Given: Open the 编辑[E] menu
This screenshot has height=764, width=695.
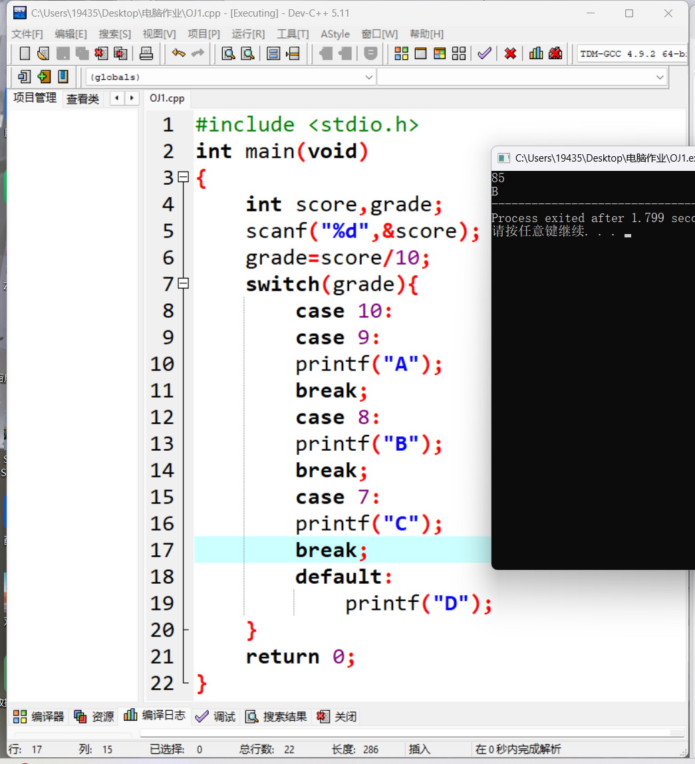Looking at the screenshot, I should [x=70, y=34].
